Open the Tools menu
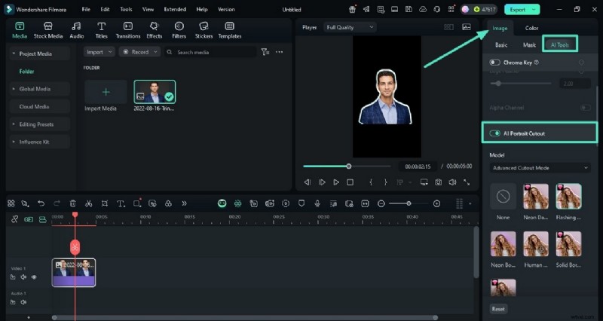603x321 pixels. click(126, 9)
